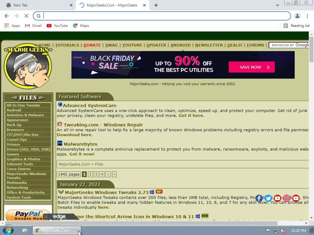Stop loading with the X button
The width and height of the screenshot is (314, 235).
[x=26, y=16]
